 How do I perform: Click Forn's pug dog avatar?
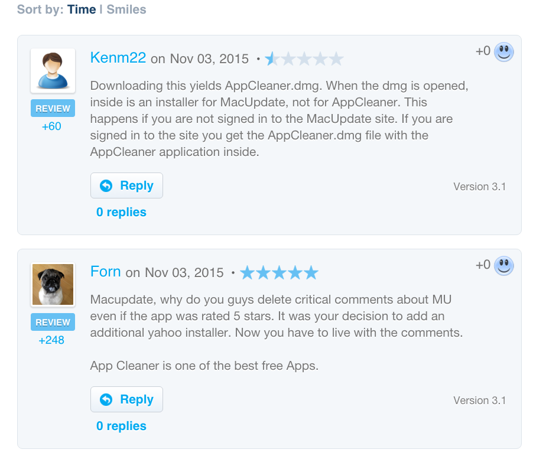[x=53, y=285]
